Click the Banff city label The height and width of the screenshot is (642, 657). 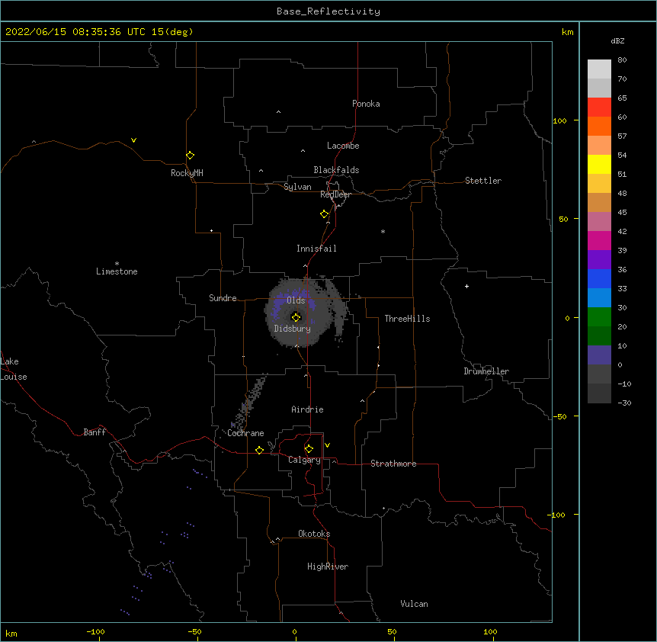(x=95, y=432)
